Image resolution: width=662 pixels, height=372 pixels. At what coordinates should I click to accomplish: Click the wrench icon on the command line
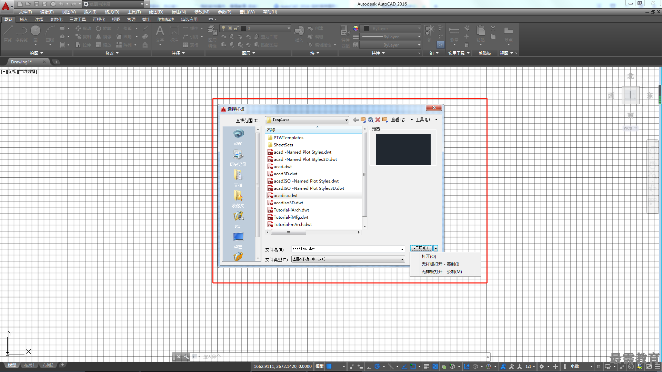tap(186, 357)
